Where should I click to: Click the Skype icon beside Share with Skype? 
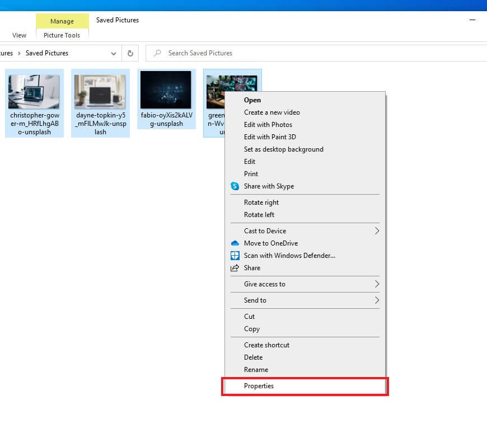click(x=235, y=186)
